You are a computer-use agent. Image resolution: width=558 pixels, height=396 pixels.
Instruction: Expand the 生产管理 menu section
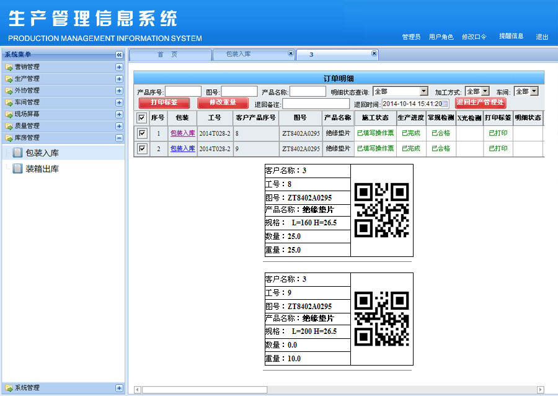(x=119, y=79)
